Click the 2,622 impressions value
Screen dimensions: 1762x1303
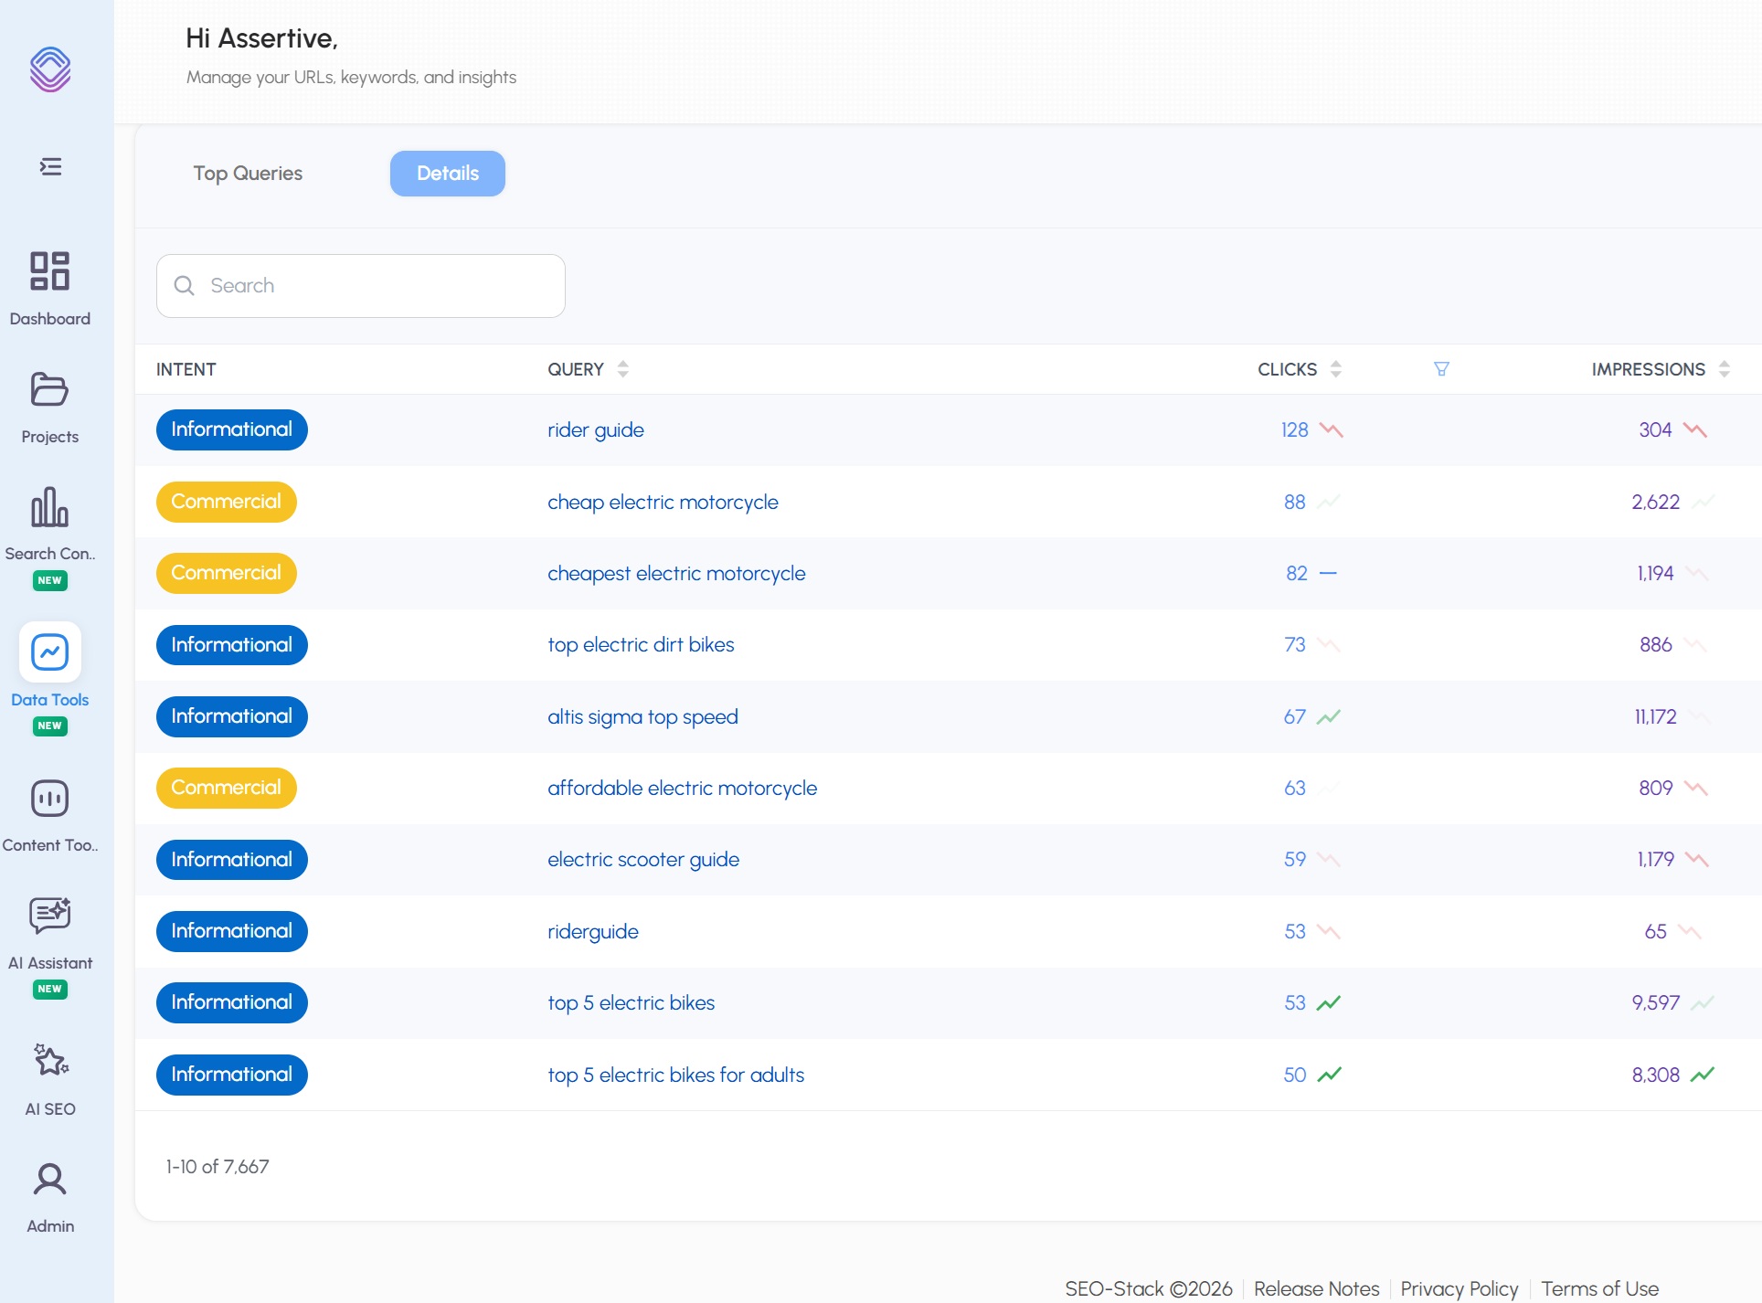coord(1655,503)
